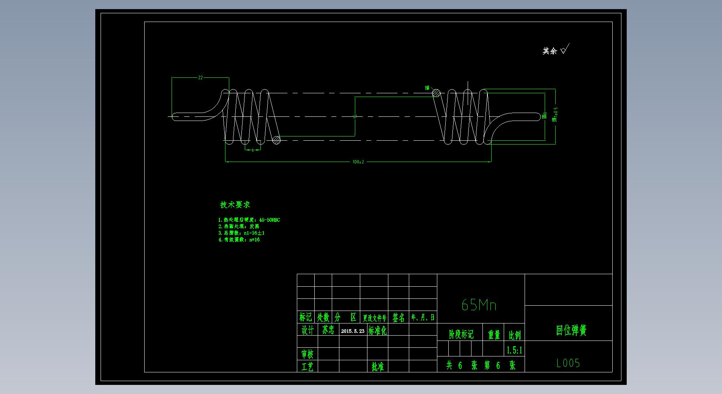The image size is (722, 394).
Task: Click the 100±2 overall length dimension
Action: 358,162
